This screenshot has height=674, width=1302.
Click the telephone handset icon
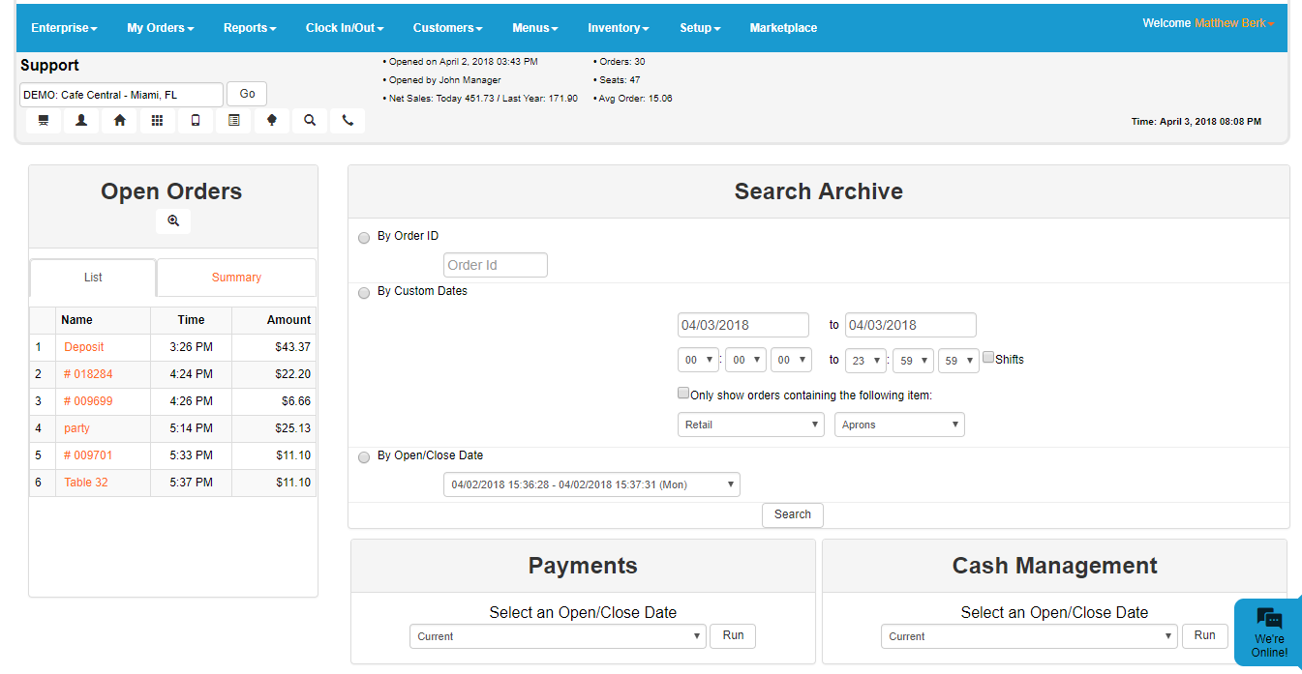point(348,121)
